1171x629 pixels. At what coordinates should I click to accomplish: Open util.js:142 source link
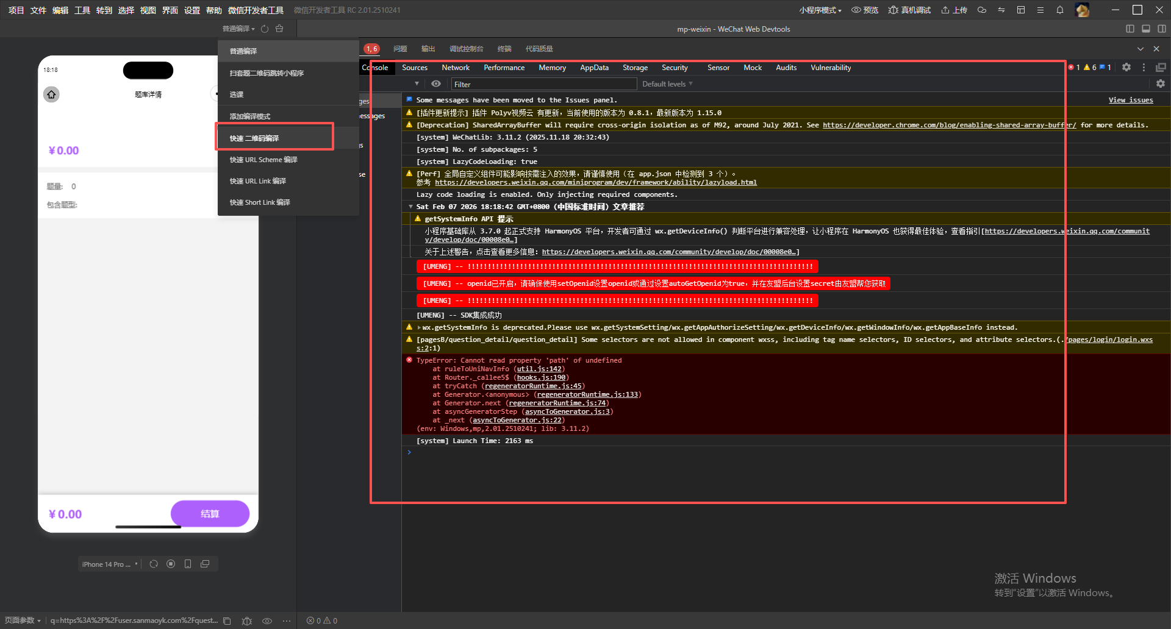click(x=539, y=369)
